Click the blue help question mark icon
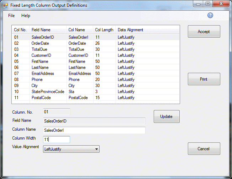The image size is (232, 179). tap(210, 15)
